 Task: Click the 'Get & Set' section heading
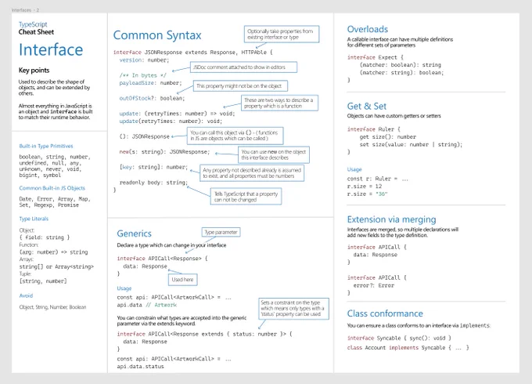[x=367, y=107]
